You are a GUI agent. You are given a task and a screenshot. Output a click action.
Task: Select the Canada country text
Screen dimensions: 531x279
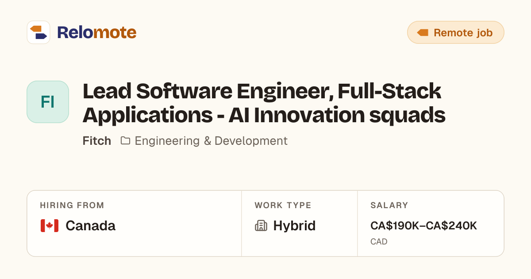point(90,226)
